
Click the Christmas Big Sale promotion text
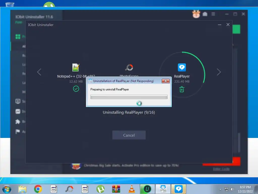tap(131, 165)
